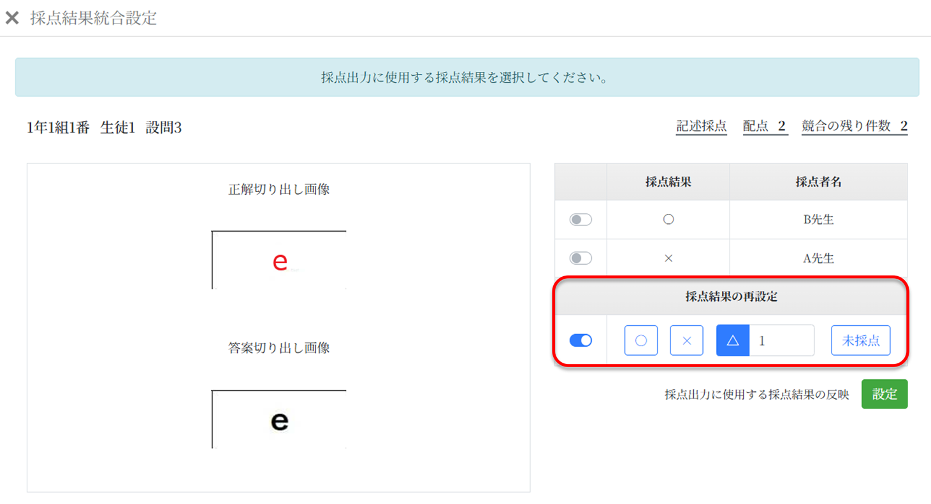Image resolution: width=931 pixels, height=504 pixels.
Task: Disable the 採点結果の再設定 toggle switch
Action: point(581,340)
